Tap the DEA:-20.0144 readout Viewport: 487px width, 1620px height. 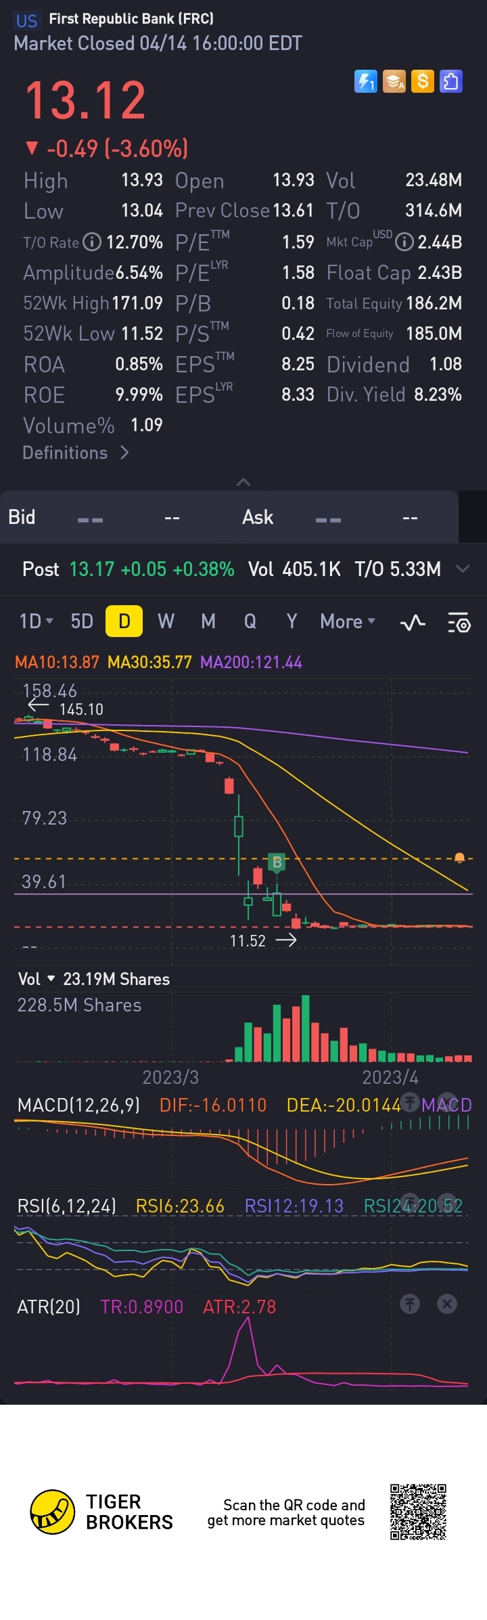344,1105
